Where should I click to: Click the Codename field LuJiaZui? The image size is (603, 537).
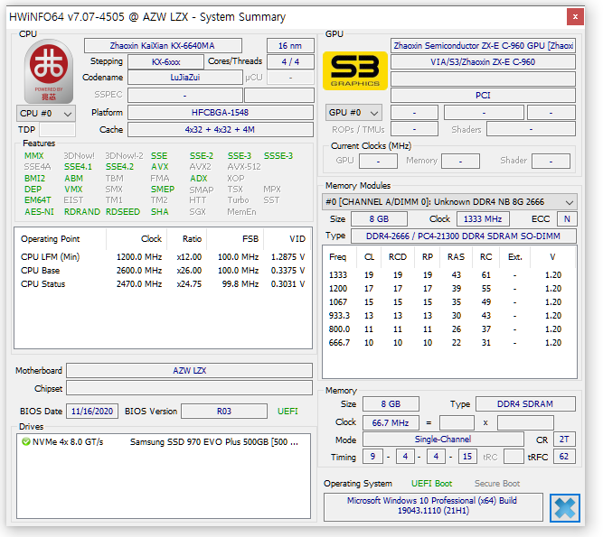click(x=185, y=77)
